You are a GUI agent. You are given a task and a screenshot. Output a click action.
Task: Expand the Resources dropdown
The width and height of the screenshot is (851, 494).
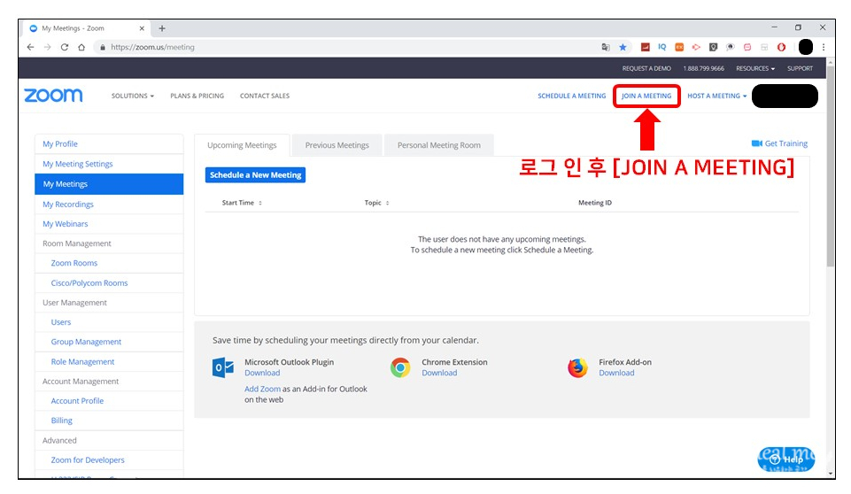pos(755,68)
